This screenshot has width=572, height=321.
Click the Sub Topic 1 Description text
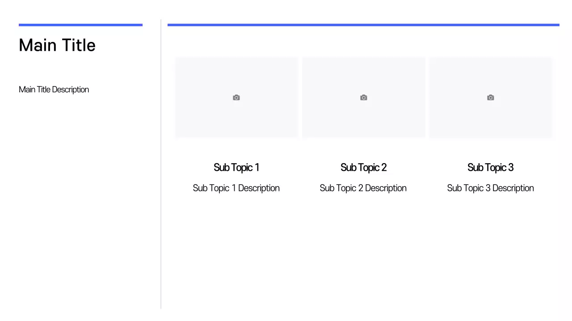coord(236,188)
